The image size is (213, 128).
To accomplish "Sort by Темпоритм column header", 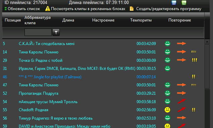I will click(141, 20).
